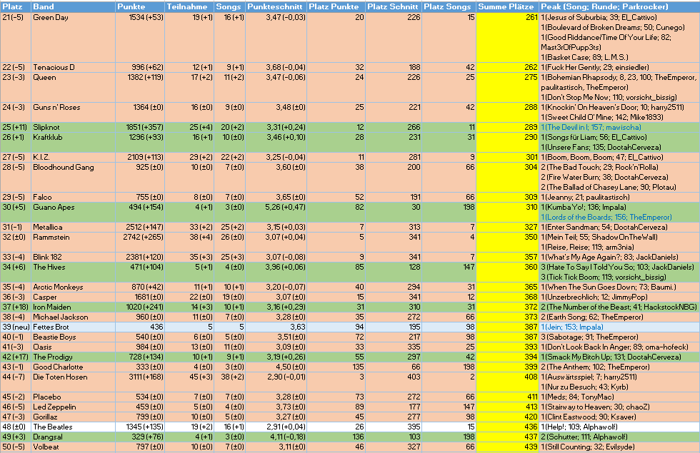Viewport: 700px width, 453px height.
Task: Select the Queen band cell
Action: [x=73, y=87]
